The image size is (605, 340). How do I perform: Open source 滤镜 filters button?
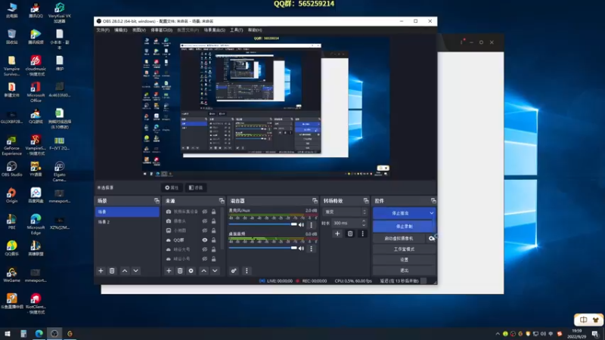click(196, 187)
